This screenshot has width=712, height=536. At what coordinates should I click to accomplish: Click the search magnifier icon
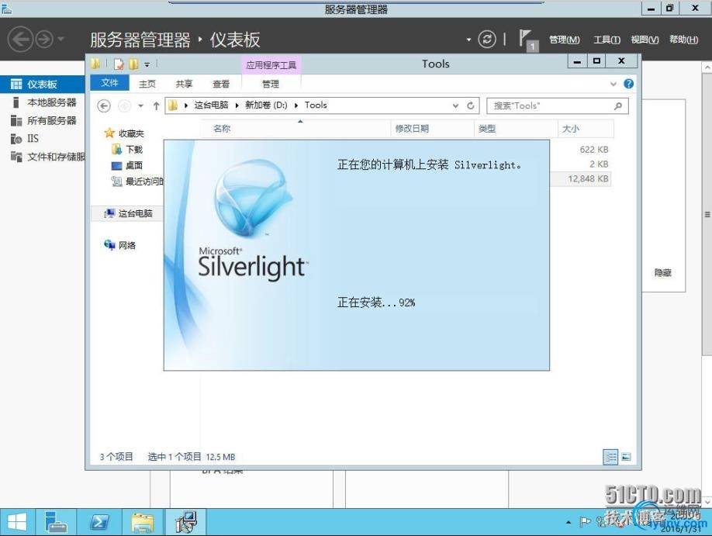pos(618,105)
